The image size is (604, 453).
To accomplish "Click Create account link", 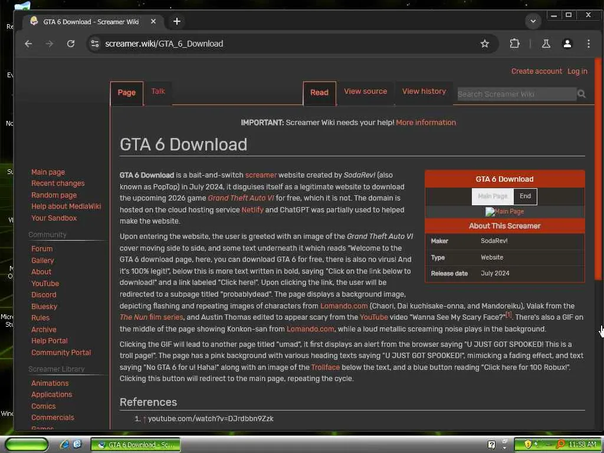I will (x=537, y=71).
